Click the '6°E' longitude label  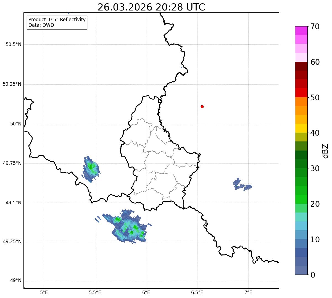tap(146, 292)
